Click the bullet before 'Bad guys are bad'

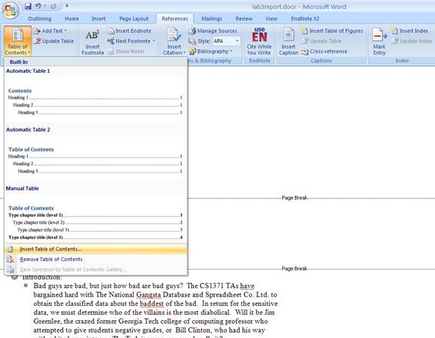click(26, 285)
